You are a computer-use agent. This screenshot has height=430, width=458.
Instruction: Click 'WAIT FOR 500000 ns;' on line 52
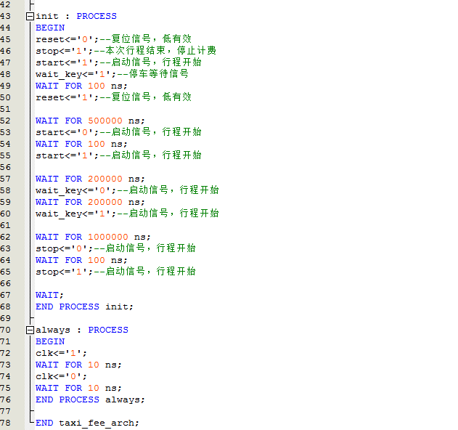[90, 121]
